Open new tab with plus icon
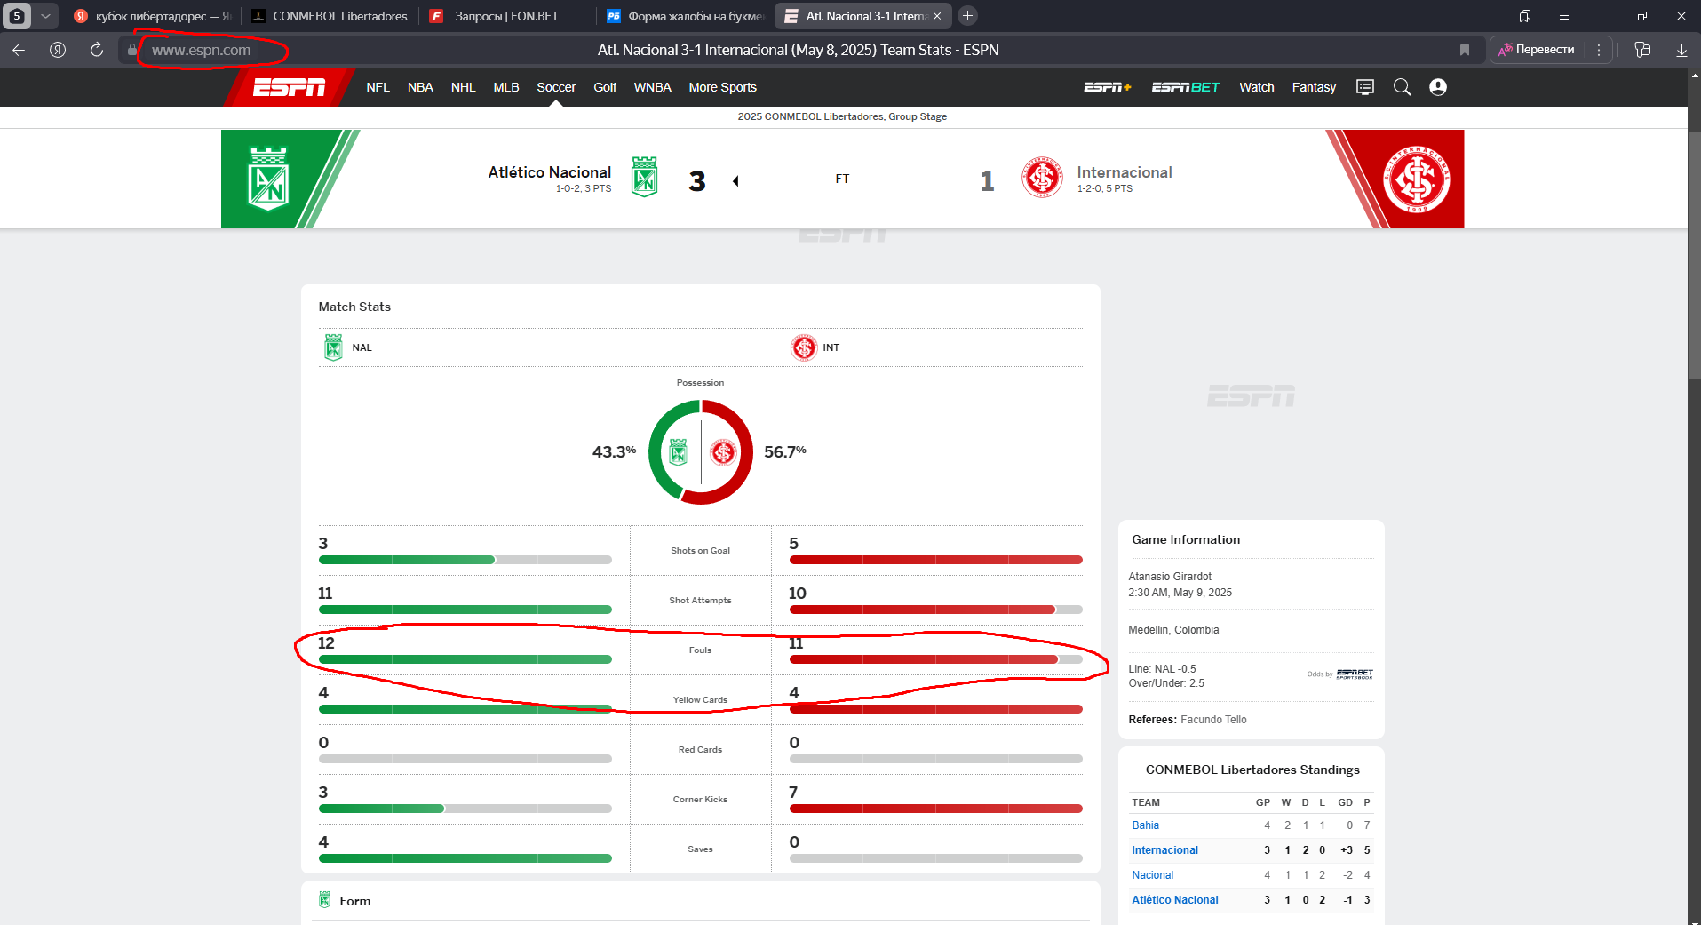This screenshot has width=1701, height=925. [968, 16]
